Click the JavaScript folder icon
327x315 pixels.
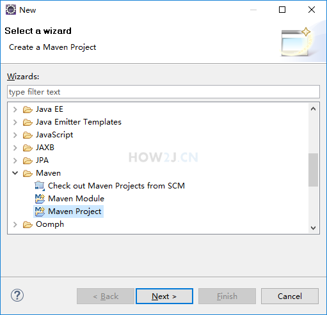pos(28,135)
